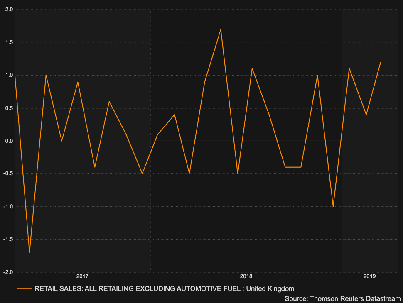Click the orange legend line swatch
This screenshot has width=403, height=303.
24,288
